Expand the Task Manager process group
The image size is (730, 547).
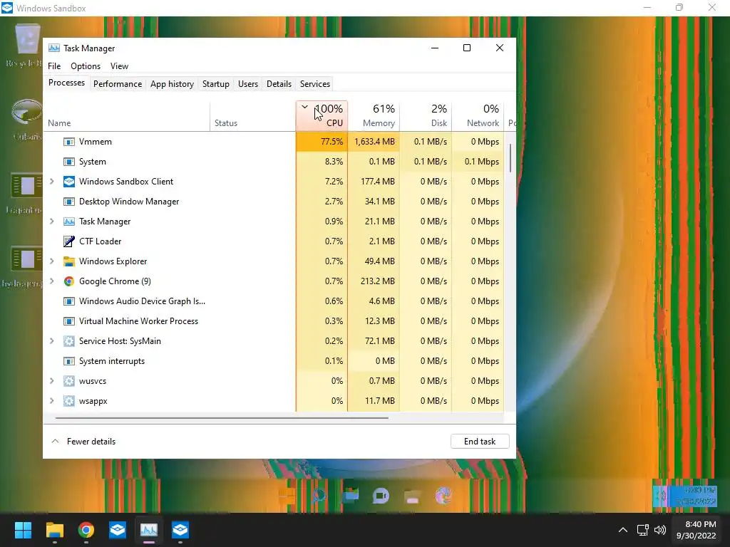click(51, 222)
